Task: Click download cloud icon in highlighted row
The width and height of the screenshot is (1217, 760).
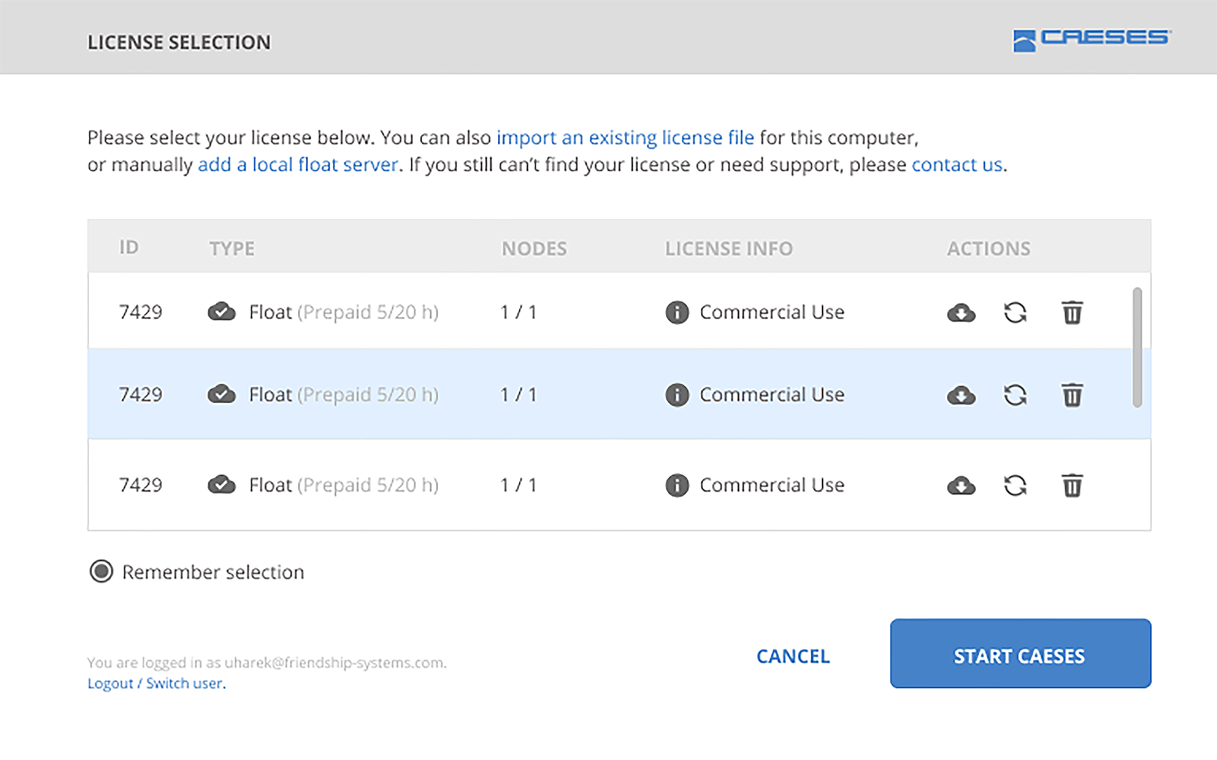Action: tap(961, 395)
